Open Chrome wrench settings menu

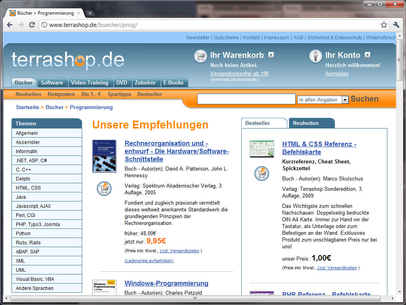click(396, 25)
